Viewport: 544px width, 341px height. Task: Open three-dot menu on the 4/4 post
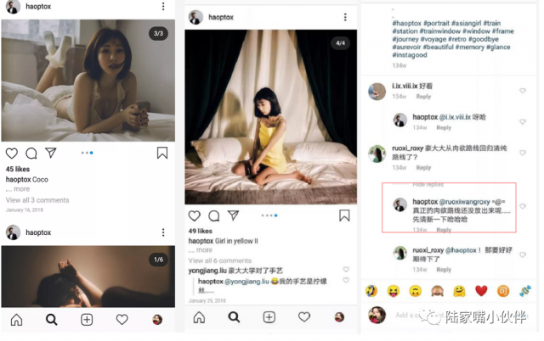345,17
